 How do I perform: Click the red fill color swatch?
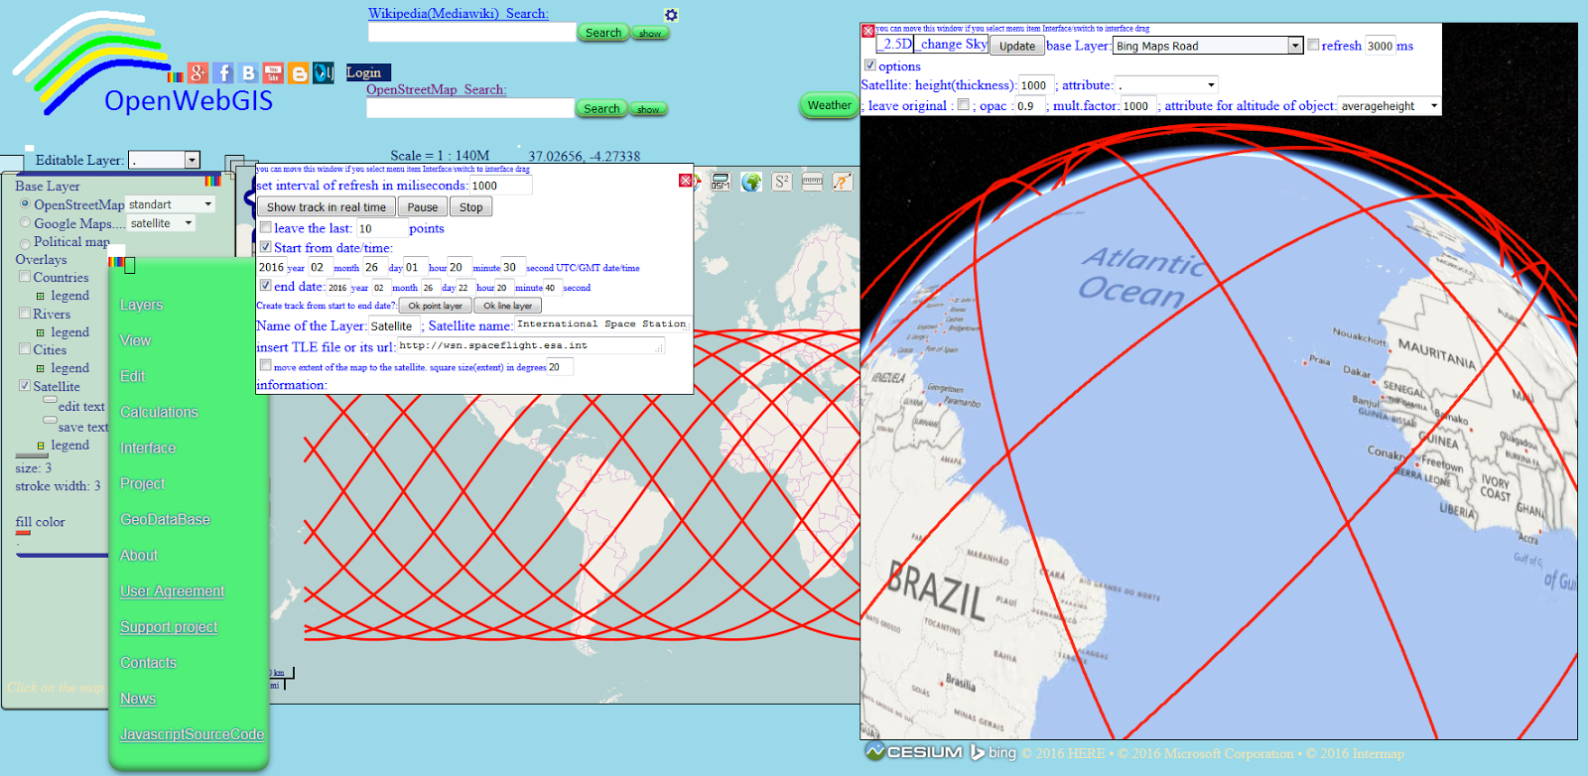pos(23,533)
